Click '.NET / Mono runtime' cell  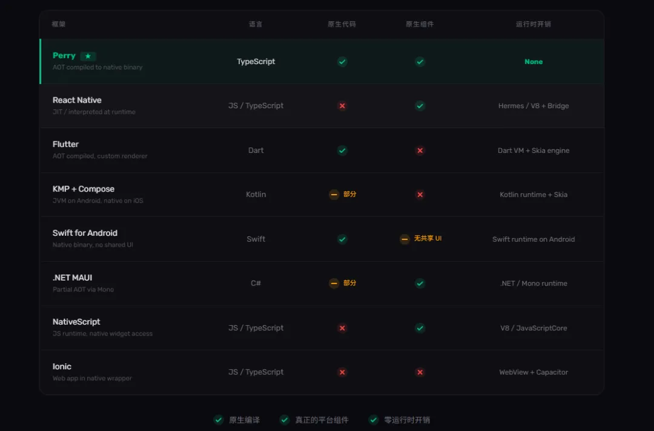coord(533,283)
